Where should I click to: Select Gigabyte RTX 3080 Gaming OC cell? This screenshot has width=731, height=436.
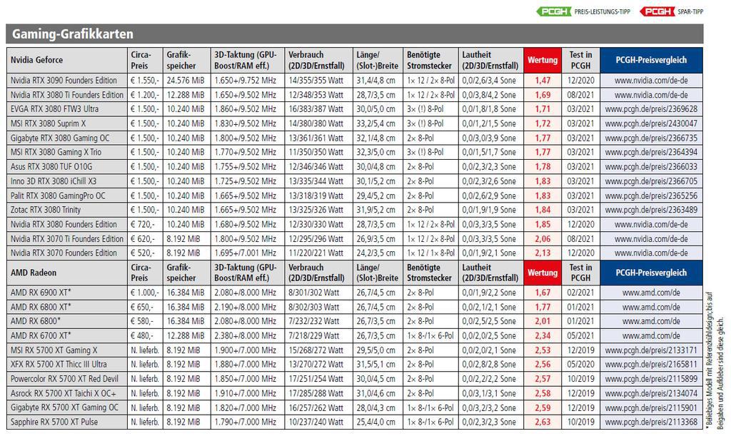point(67,138)
